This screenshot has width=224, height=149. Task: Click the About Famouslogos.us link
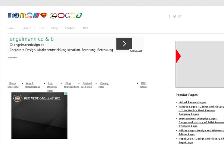coord(32,85)
